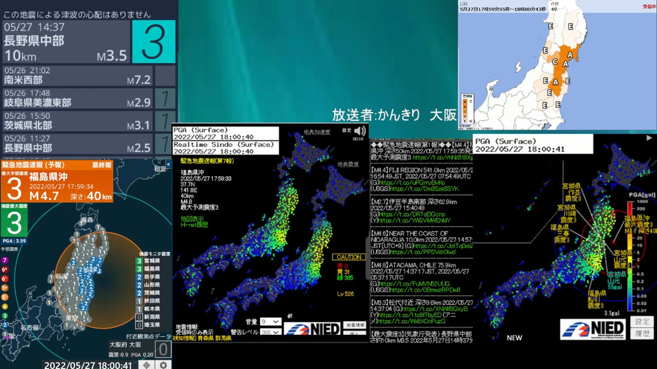Image resolution: width=657 pixels, height=369 pixels.
Task: Click the PGA (Surface) 18:00:41 header in right window
Action: [x=533, y=145]
